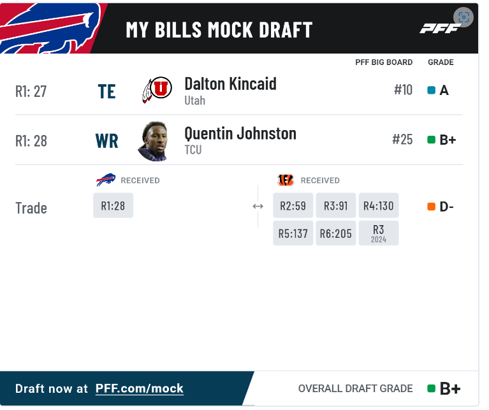Image resolution: width=489 pixels, height=410 pixels.
Task: Click the Buffalo Bills logo in the banner
Action: coord(50,28)
